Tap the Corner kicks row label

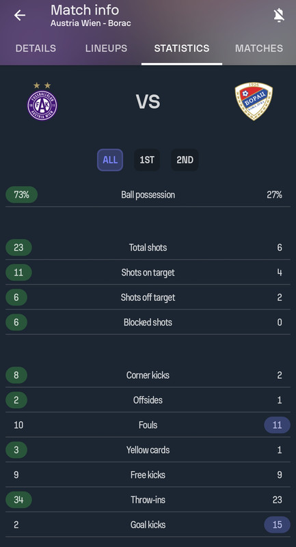(x=148, y=375)
